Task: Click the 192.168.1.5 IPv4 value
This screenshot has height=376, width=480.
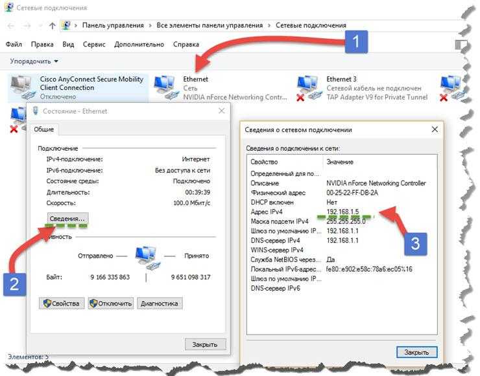Action: pos(342,212)
